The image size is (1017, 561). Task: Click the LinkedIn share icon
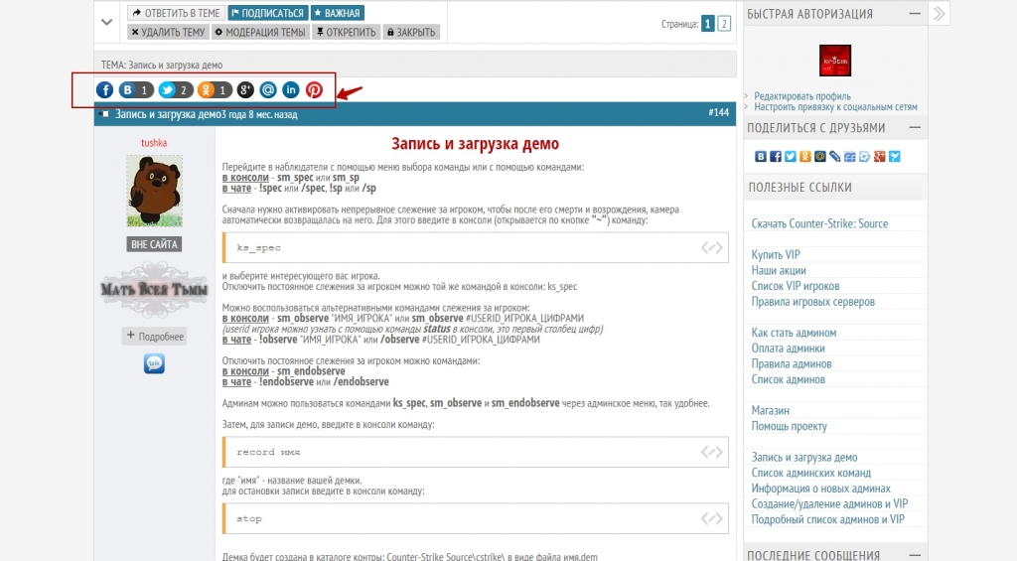point(291,90)
